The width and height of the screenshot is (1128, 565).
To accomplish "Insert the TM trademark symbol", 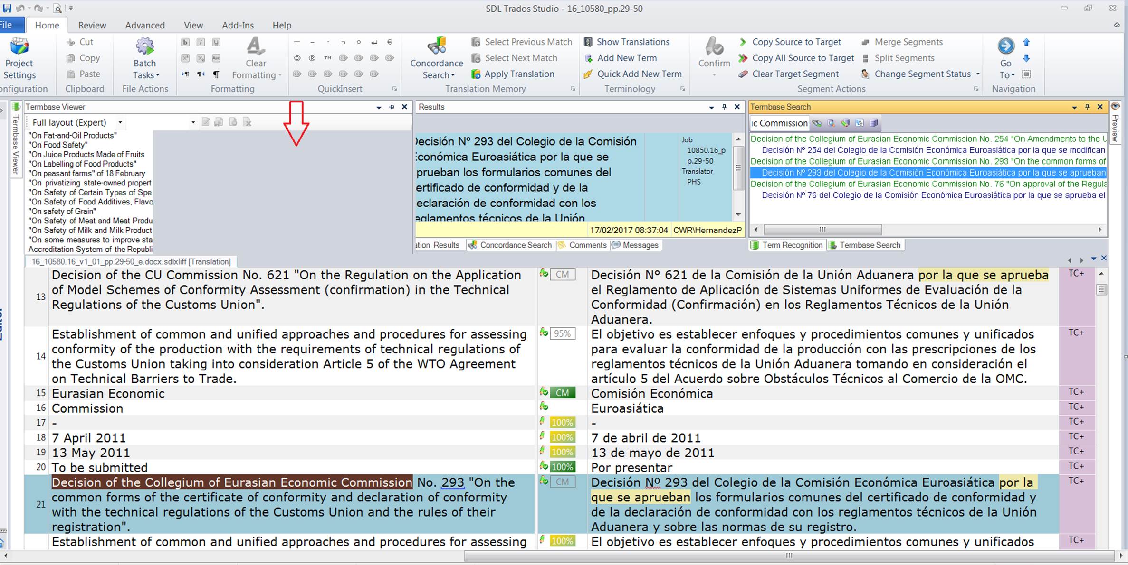I will (328, 58).
